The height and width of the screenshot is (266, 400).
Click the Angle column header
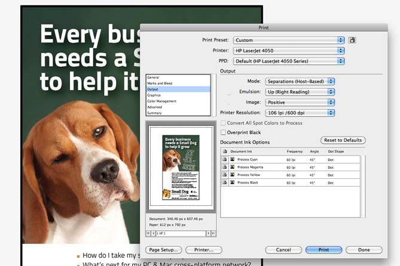click(x=314, y=151)
